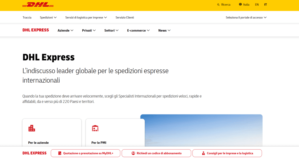This screenshot has height=158, width=299.
Task: Click Richiedi un codice di abbonamento button
Action: [157, 153]
